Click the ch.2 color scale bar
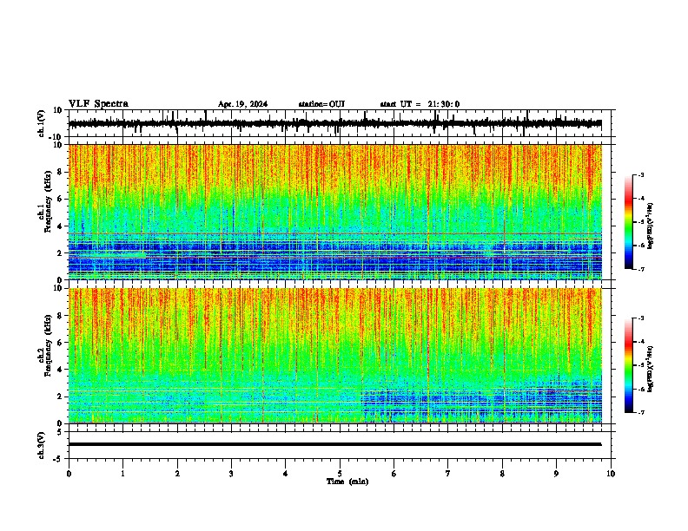Viewport: 688px width, 531px height. click(628, 365)
